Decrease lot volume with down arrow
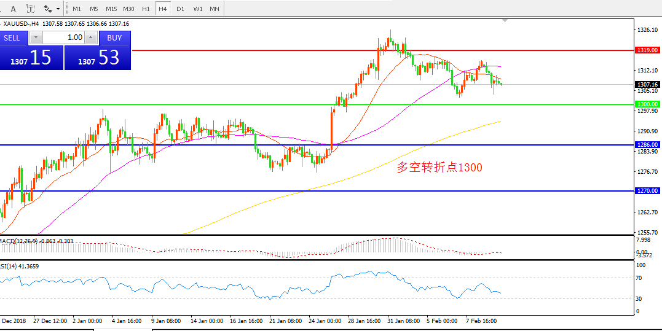Screen dimensions: 662x331 35,37
